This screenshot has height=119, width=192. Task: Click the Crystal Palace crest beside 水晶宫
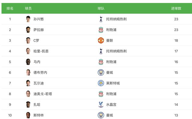101,105
